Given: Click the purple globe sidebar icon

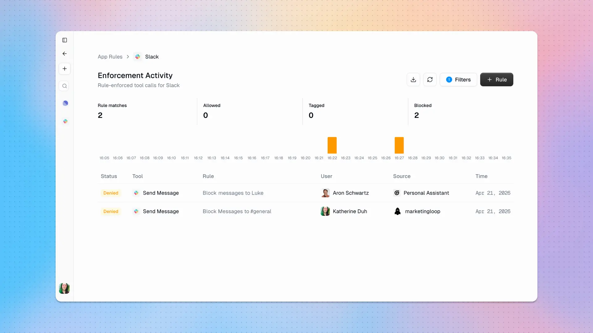Looking at the screenshot, I should [65, 103].
